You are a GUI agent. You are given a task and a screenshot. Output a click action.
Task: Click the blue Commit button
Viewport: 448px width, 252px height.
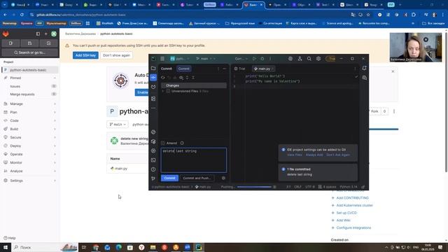(169, 178)
